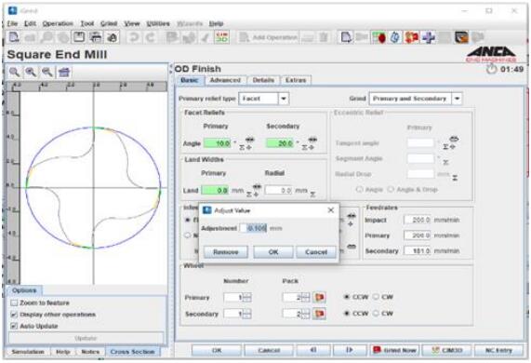This screenshot has height=363, width=531.
Task: Select CW radio for Primary wheel
Action: [x=376, y=297]
